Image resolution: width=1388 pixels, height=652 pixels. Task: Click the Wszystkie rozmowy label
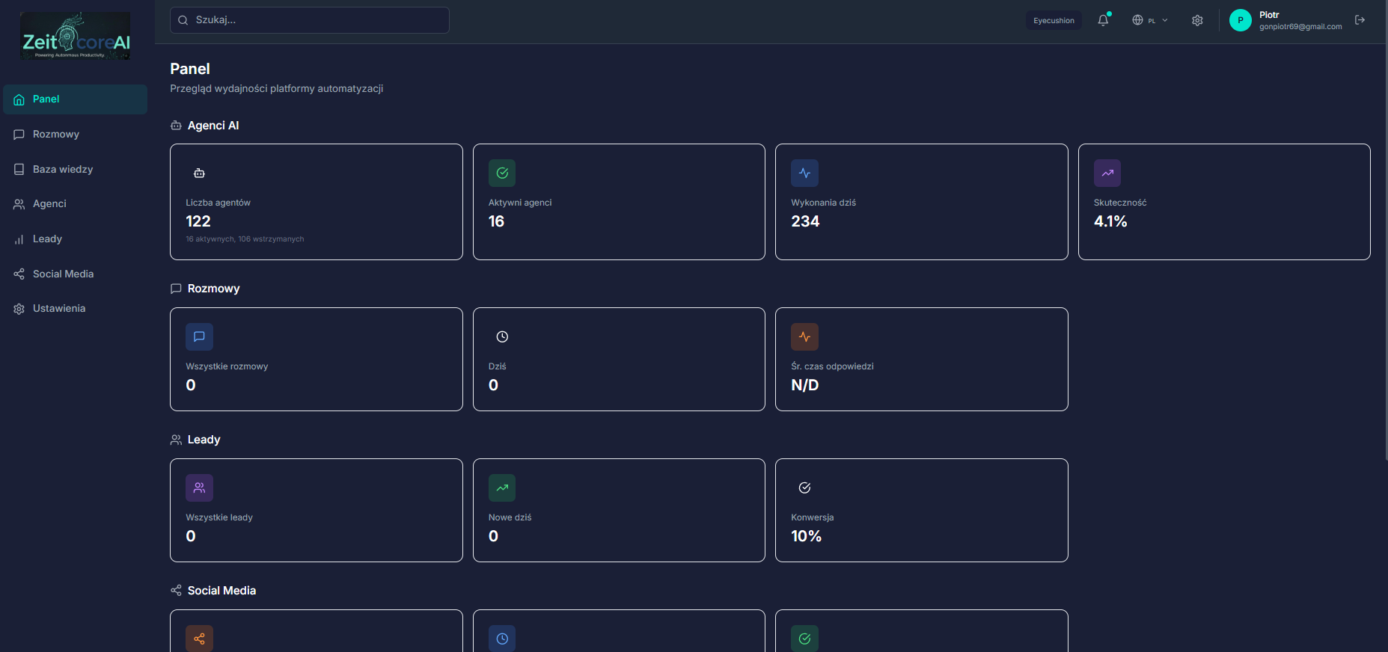pyautogui.click(x=227, y=366)
